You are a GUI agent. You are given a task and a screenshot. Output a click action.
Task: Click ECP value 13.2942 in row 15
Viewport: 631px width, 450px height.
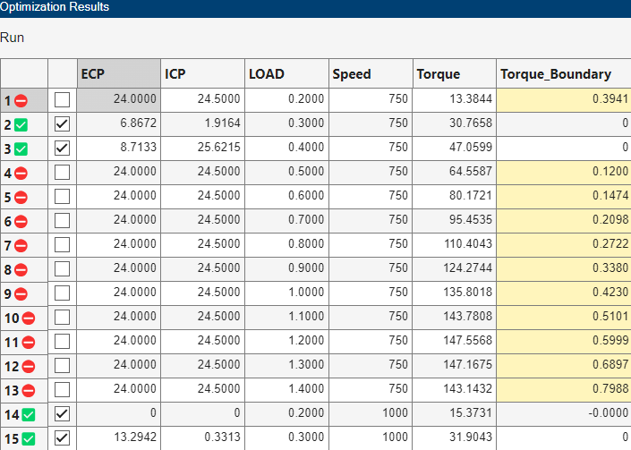coord(135,437)
